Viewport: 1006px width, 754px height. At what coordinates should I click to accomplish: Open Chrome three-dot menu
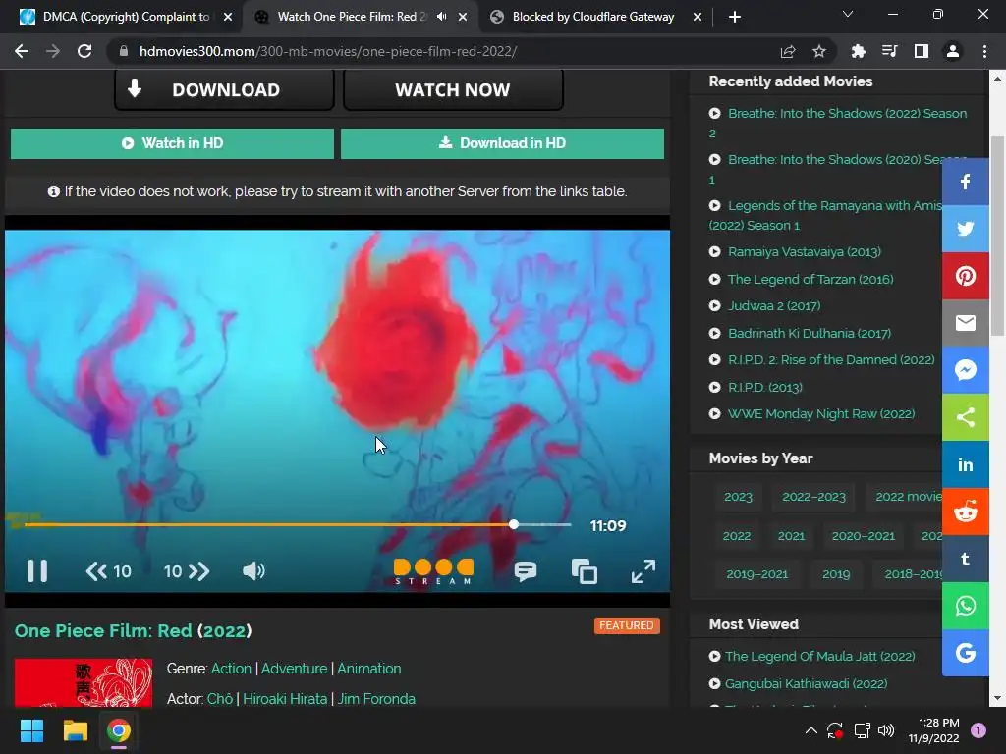point(984,51)
